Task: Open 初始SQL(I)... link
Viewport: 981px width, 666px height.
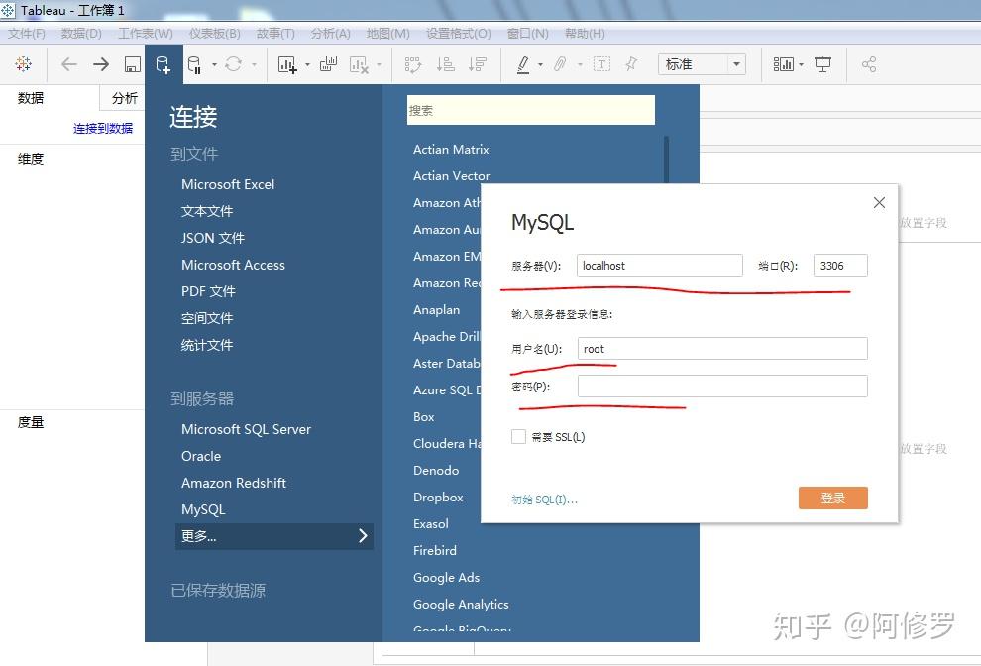Action: point(543,499)
